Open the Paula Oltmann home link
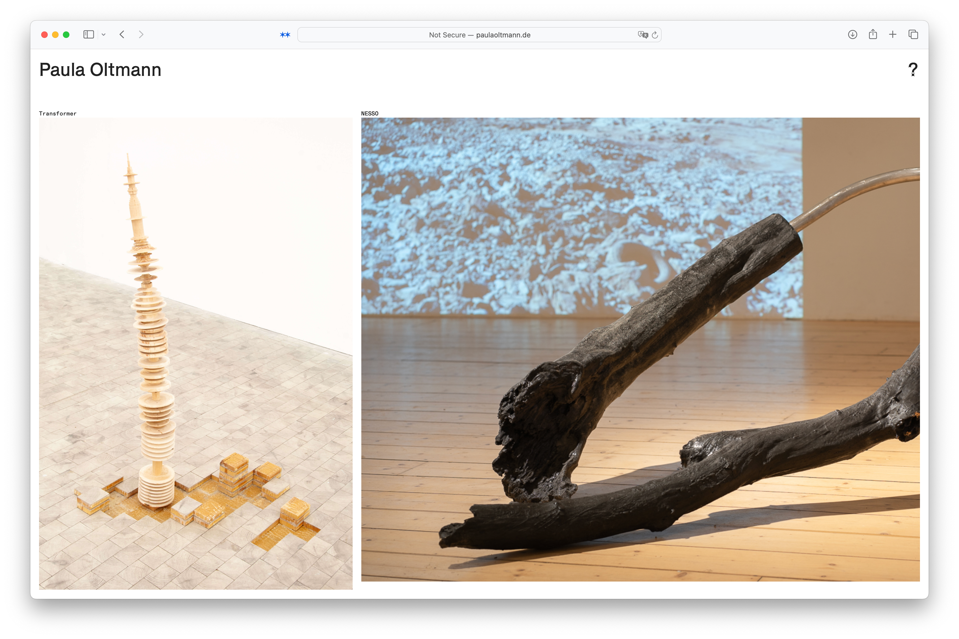The width and height of the screenshot is (959, 639). pos(100,70)
